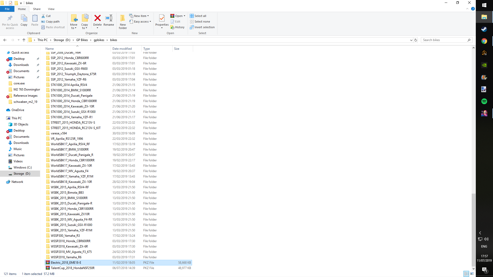The image size is (493, 277).
Task: Sort by Date modified column header
Action: point(126,49)
